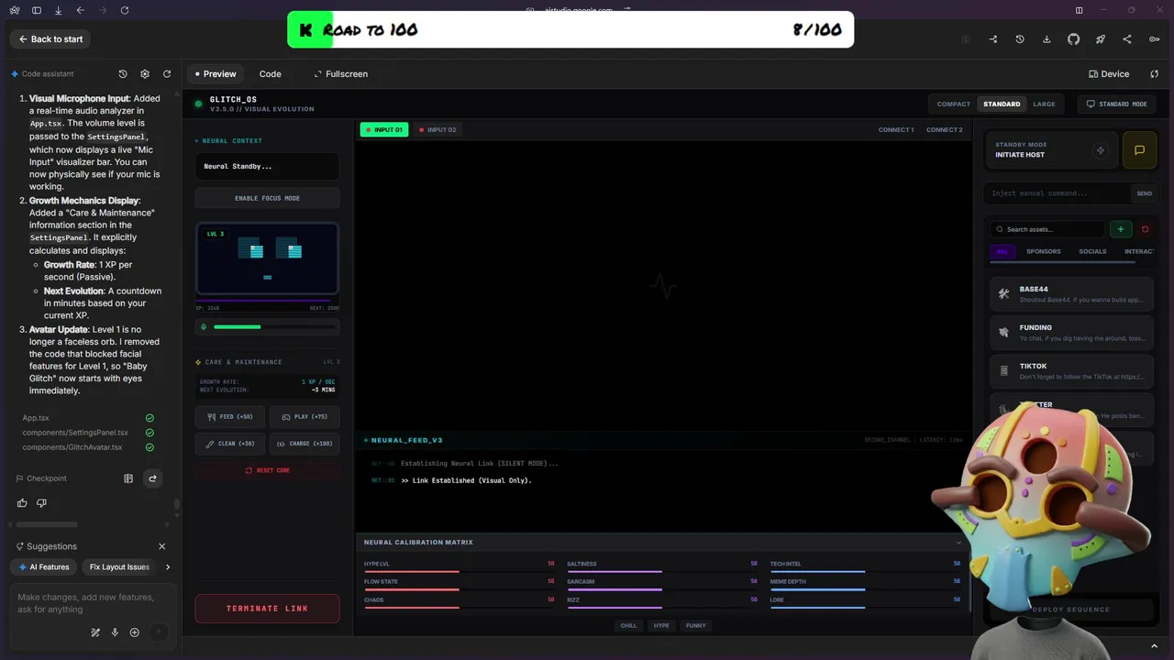Click RESET CORE button
This screenshot has width=1174, height=660.
pos(267,470)
